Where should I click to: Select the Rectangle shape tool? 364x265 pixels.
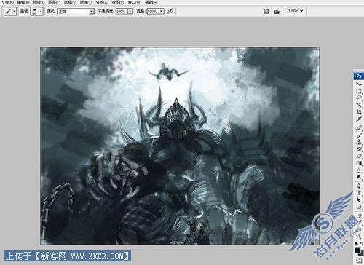click(359, 207)
